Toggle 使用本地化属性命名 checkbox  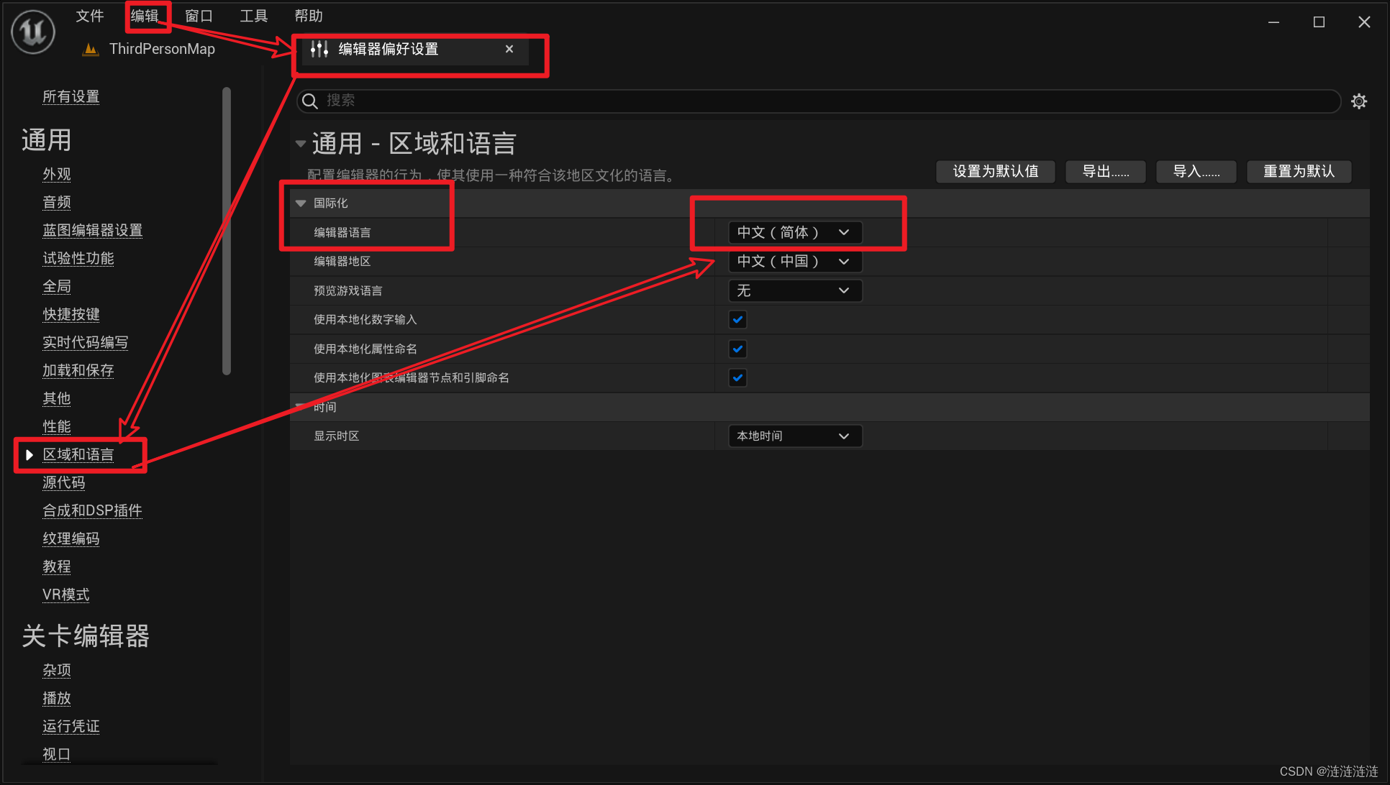(737, 349)
